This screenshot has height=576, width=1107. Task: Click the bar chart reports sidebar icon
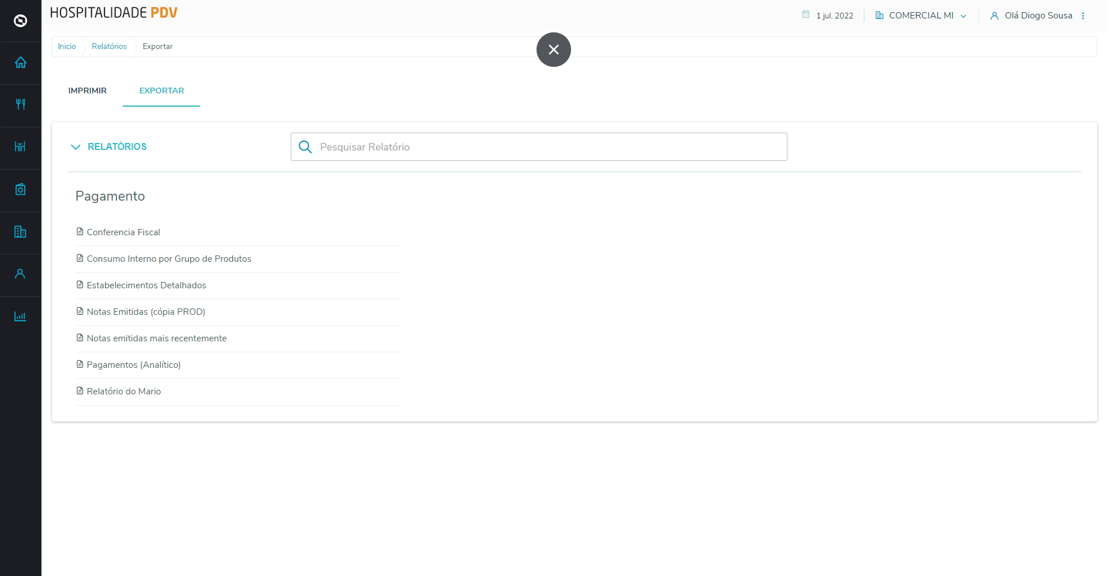coord(20,317)
